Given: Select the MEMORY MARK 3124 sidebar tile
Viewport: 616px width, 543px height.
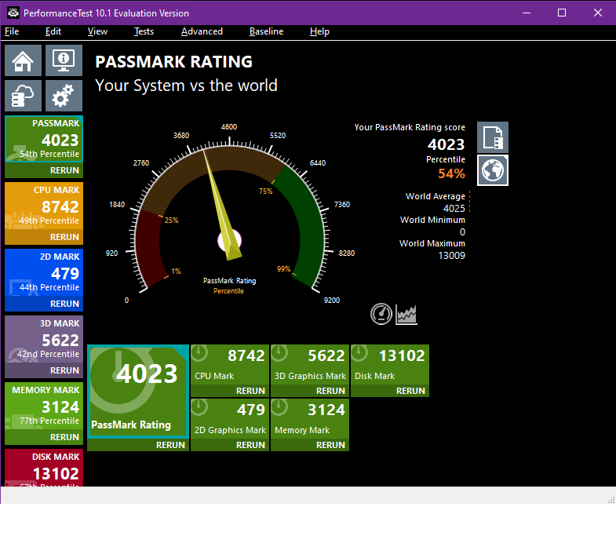Looking at the screenshot, I should point(44,406).
